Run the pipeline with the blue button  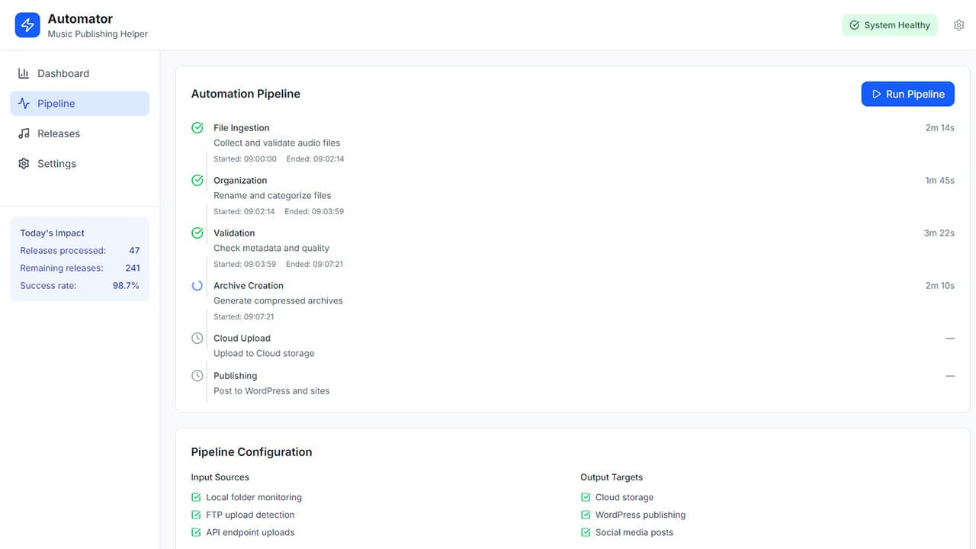[907, 94]
